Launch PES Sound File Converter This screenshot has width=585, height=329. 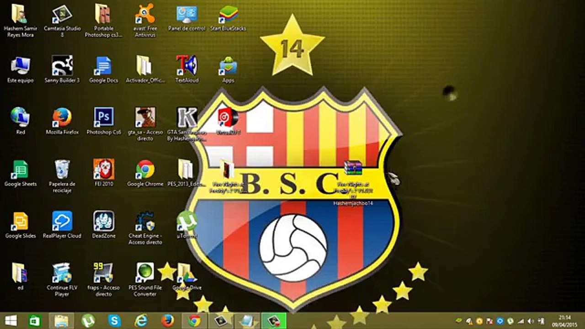pos(145,280)
